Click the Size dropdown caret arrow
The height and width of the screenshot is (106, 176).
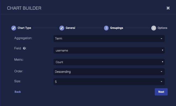pyautogui.click(x=161, y=81)
